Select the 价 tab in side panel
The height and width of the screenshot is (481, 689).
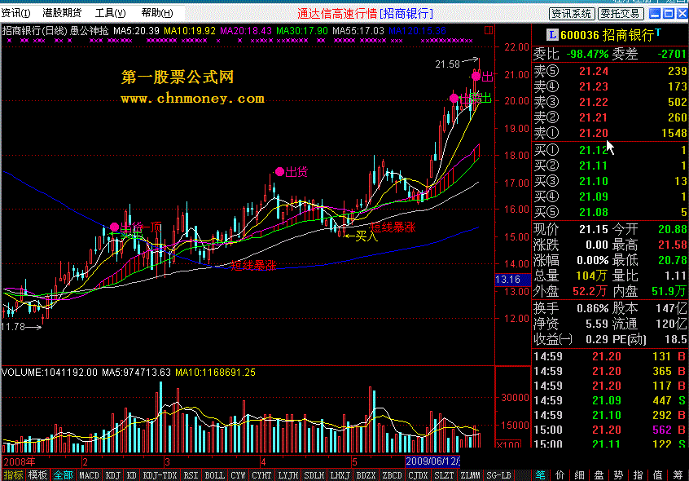point(560,474)
